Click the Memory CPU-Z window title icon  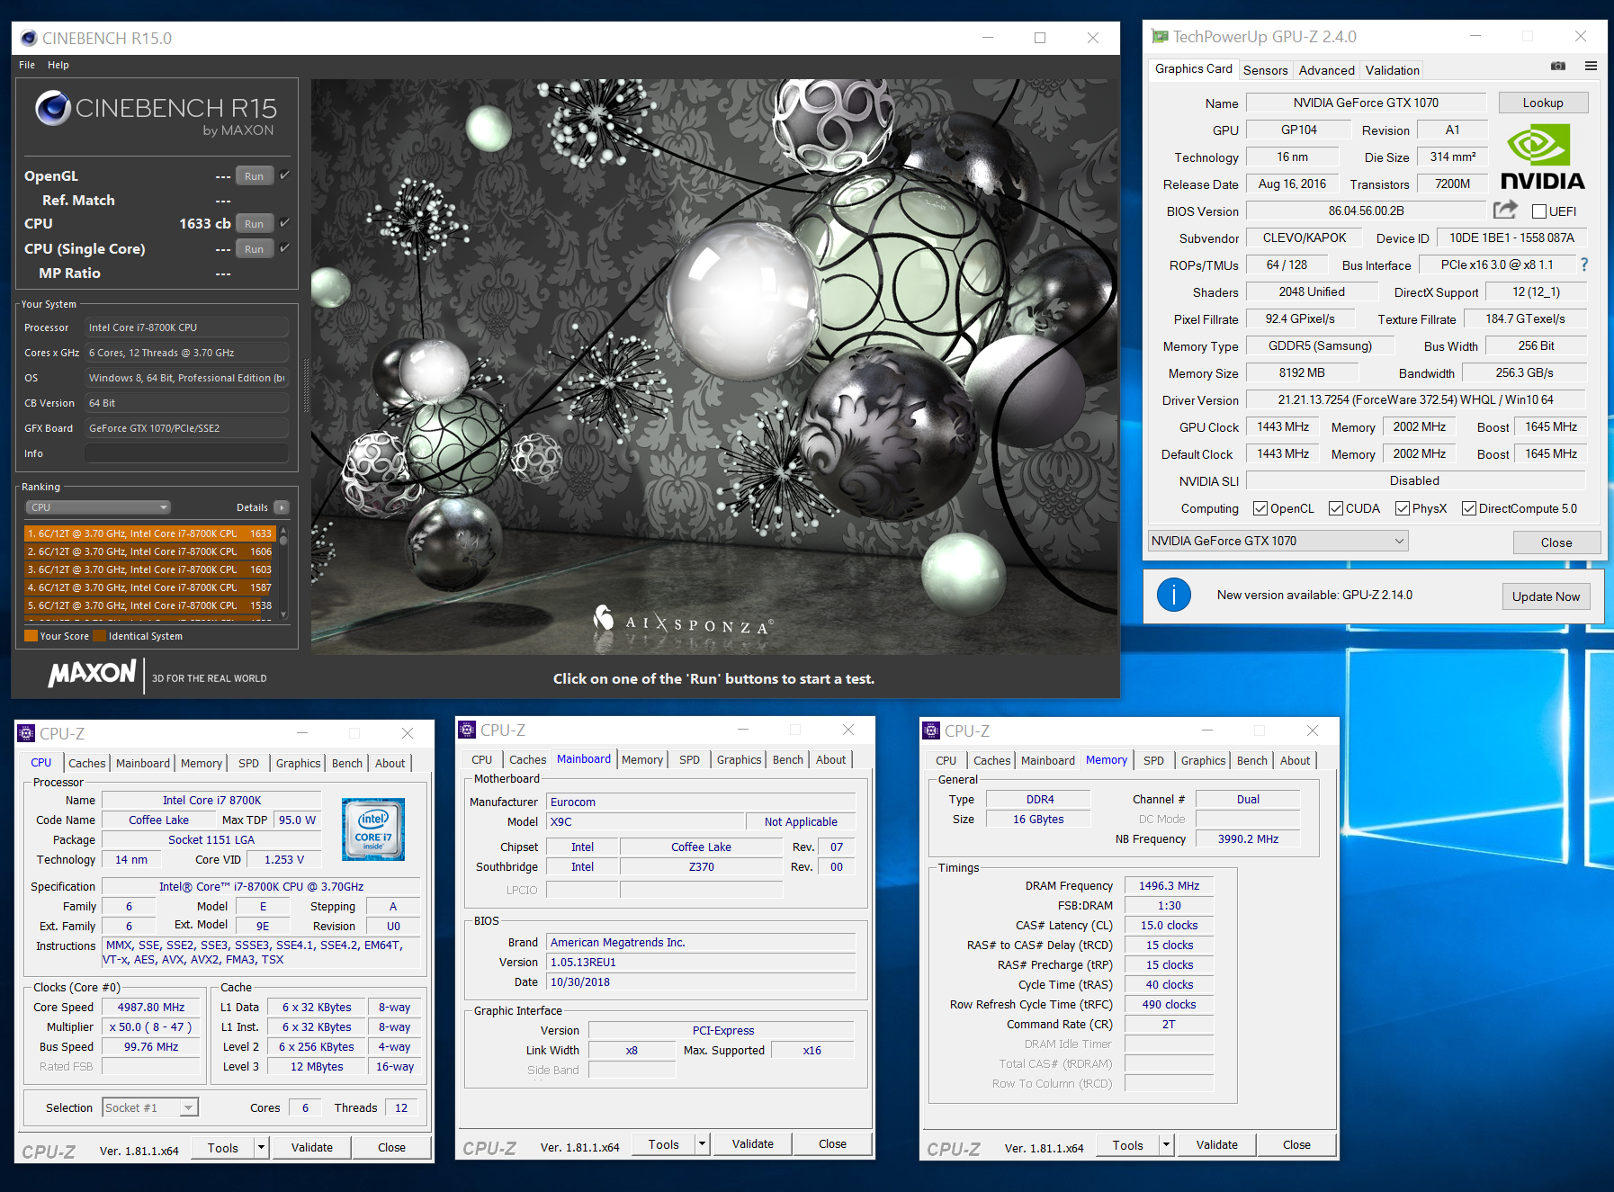[931, 730]
